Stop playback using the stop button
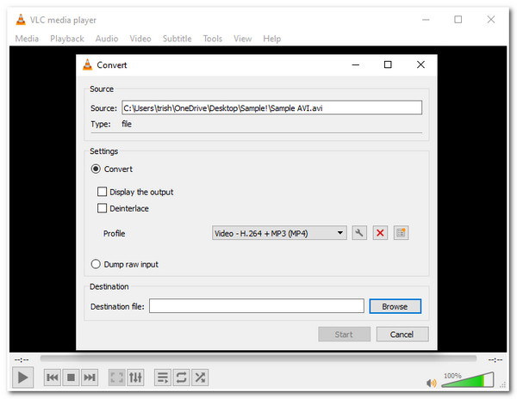Viewport: 517px width, 399px height. tap(71, 378)
